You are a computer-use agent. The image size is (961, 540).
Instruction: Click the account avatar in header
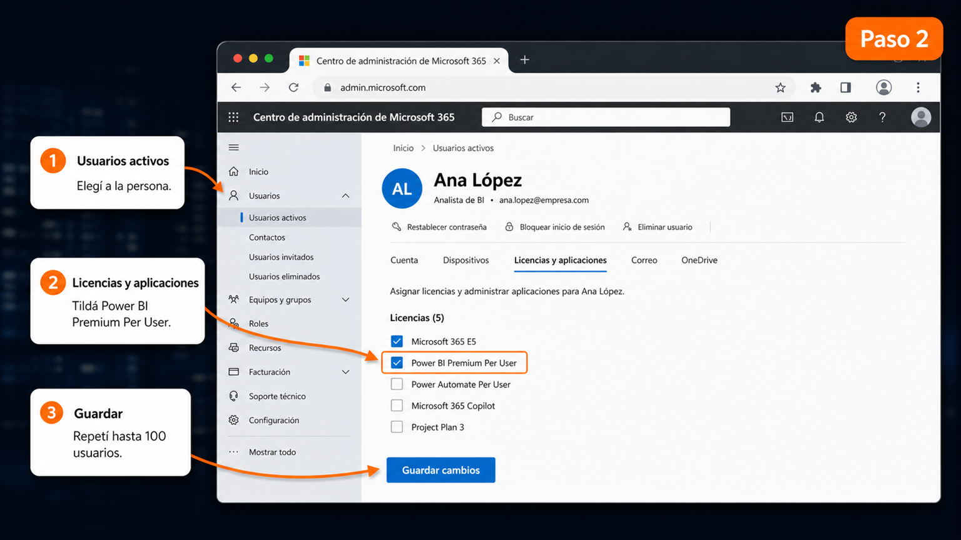[921, 117]
